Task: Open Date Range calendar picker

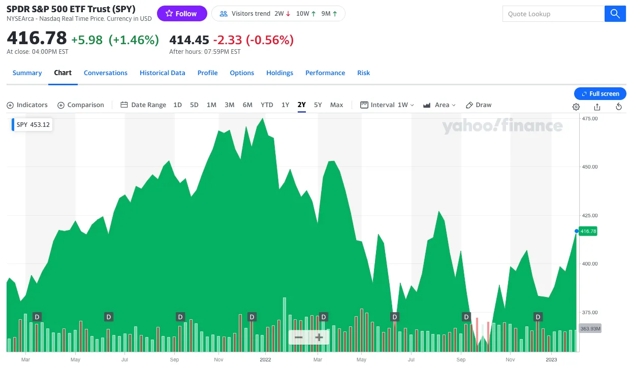Action: click(x=143, y=105)
